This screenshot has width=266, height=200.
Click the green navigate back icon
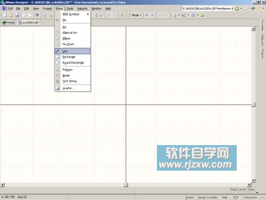[x=237, y=9]
